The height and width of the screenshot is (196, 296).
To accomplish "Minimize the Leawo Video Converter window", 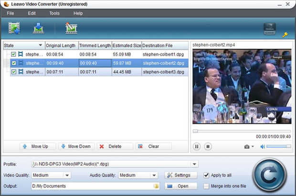I will tap(280, 4).
